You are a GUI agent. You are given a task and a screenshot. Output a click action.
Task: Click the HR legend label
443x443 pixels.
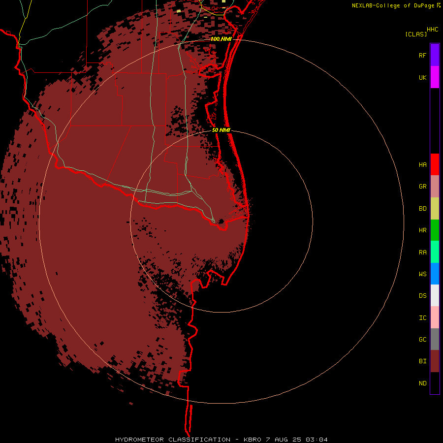point(422,230)
